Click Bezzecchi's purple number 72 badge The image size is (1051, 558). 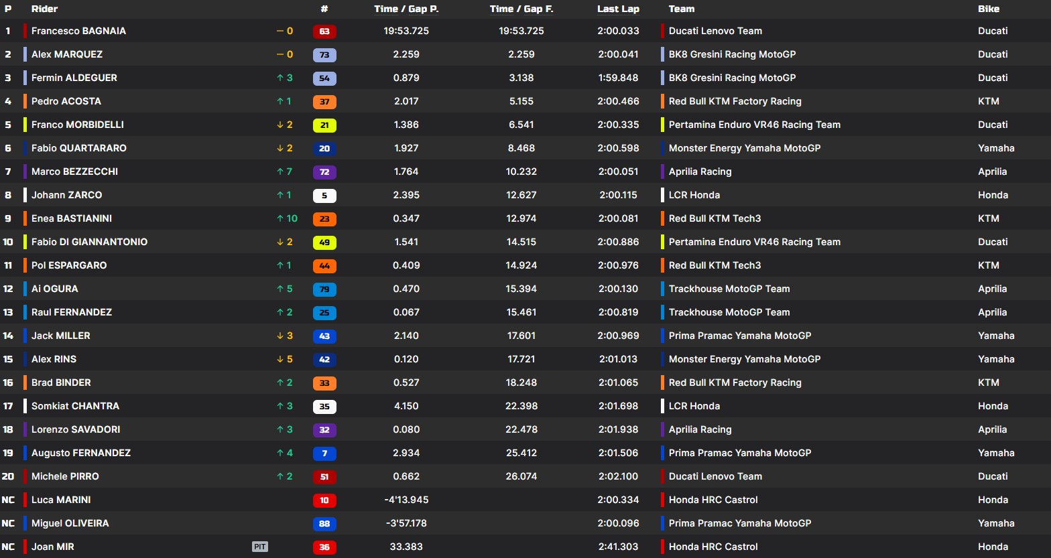tap(324, 172)
